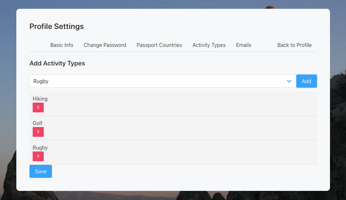The image size is (346, 200).
Task: Remove the Hiking activity with its X button
Action: (x=38, y=107)
